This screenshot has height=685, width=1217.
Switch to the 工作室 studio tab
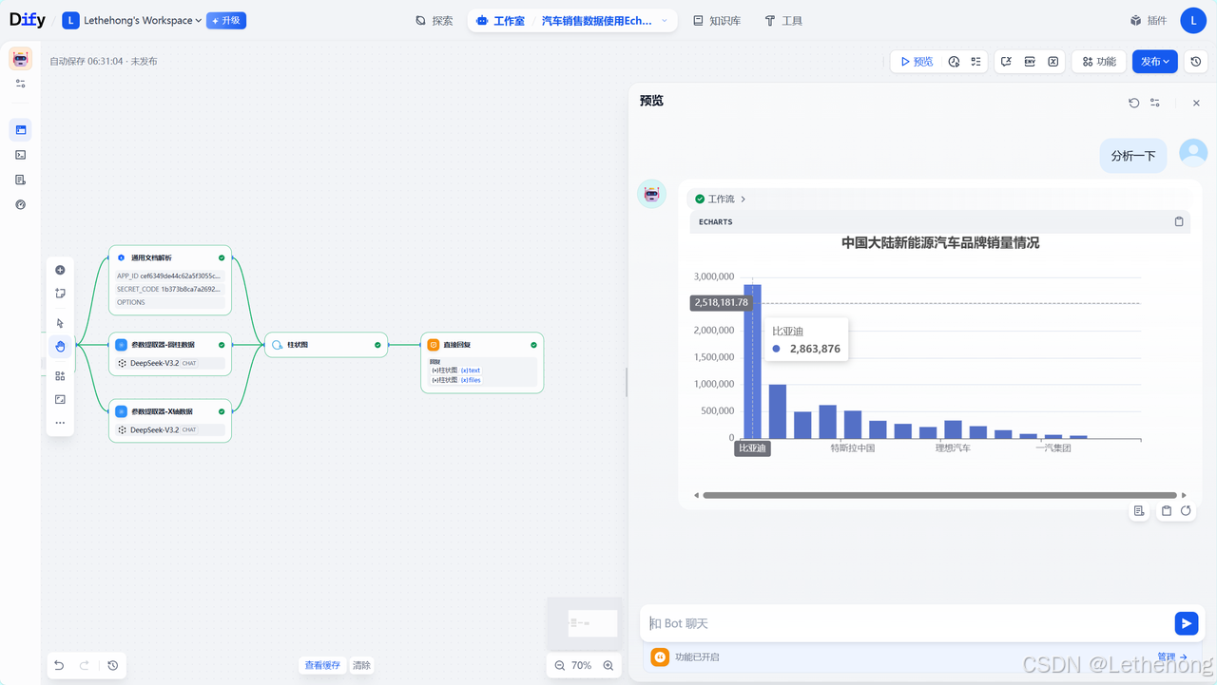(x=500, y=20)
